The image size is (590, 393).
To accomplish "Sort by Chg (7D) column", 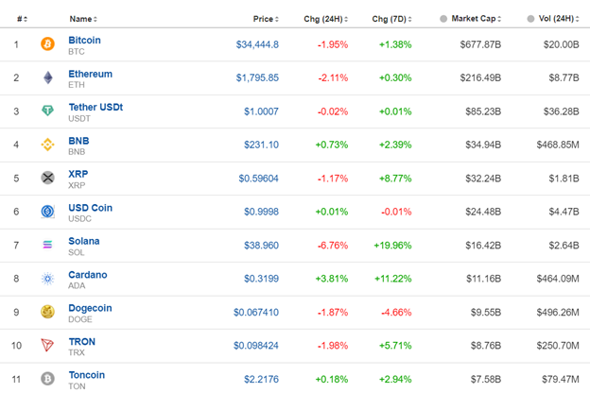I will coord(391,19).
